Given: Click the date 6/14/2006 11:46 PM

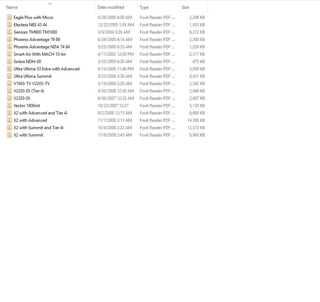Looking at the screenshot, I should (116, 69).
